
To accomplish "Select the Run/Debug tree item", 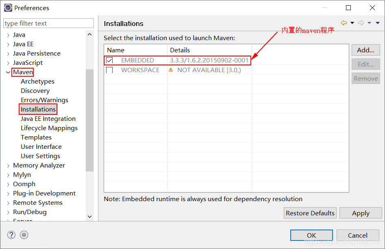I will 30,212.
